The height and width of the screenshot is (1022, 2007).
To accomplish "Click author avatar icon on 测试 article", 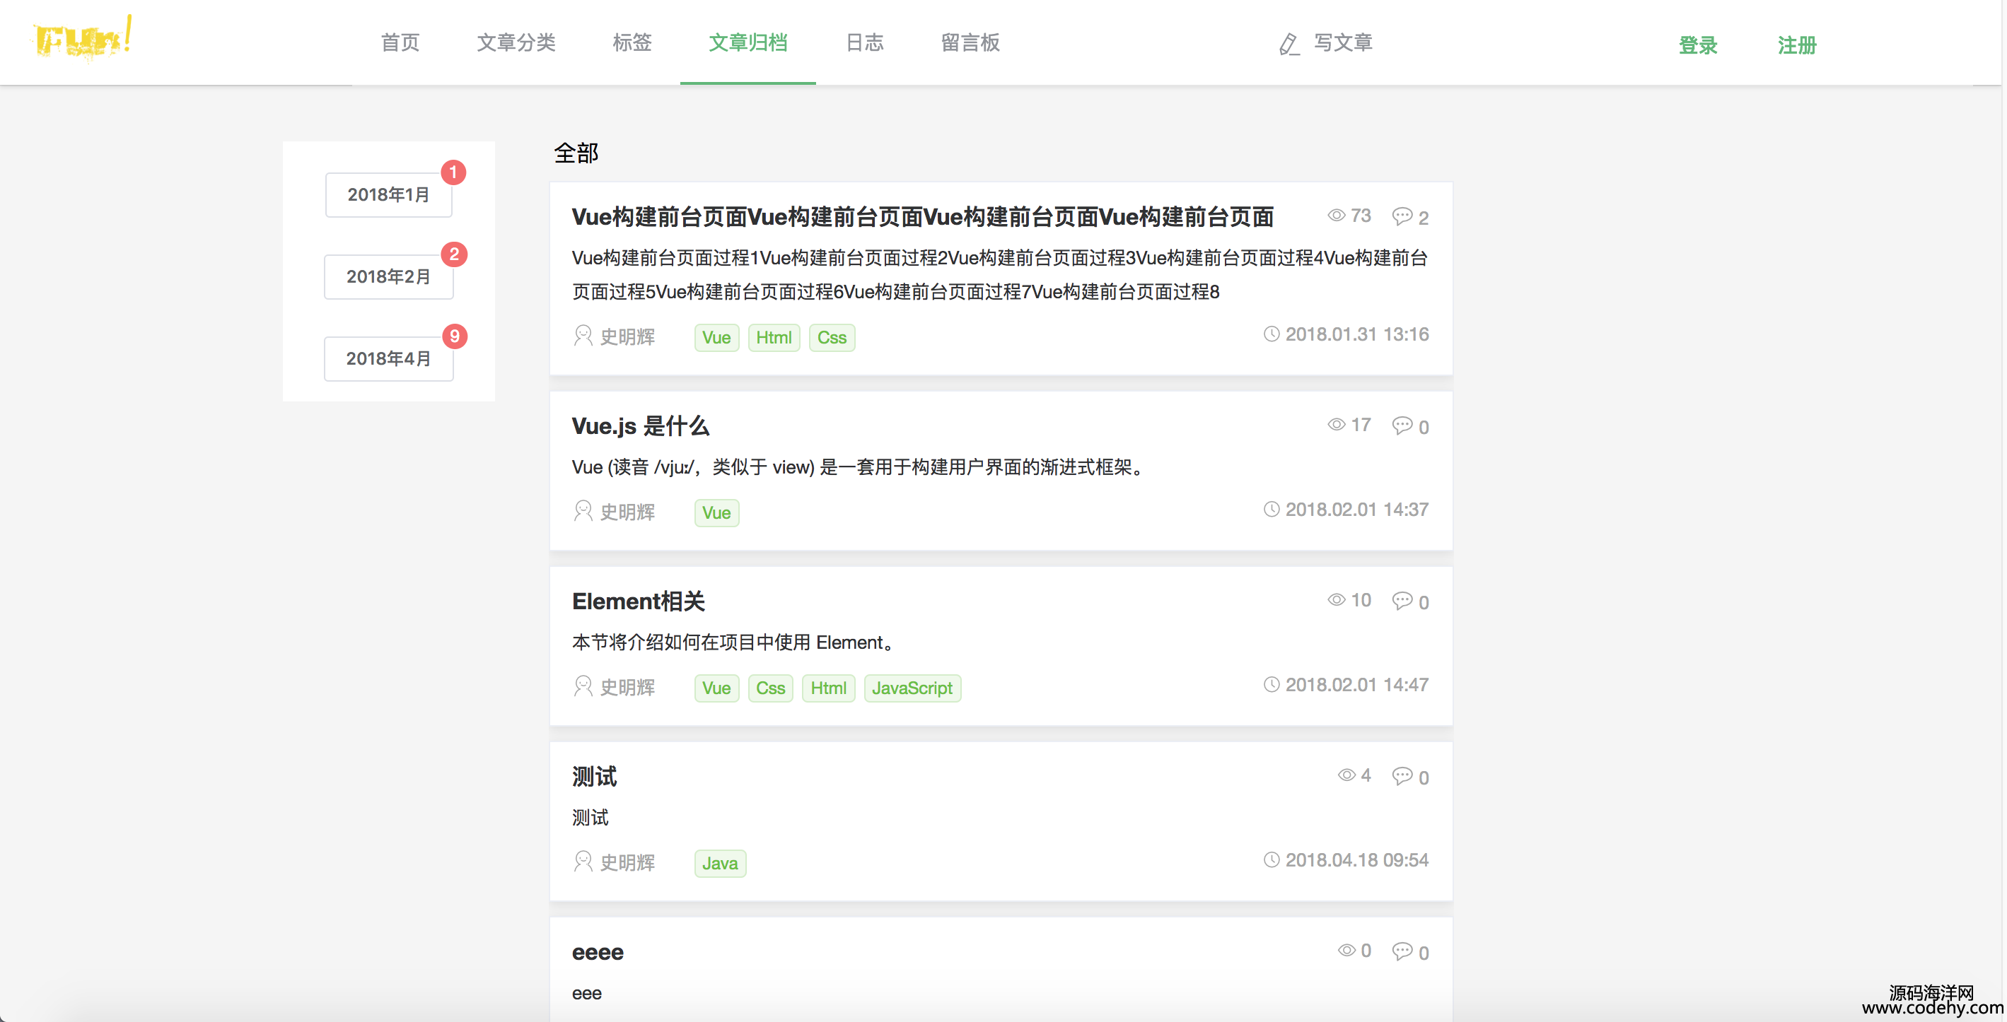I will [x=583, y=861].
